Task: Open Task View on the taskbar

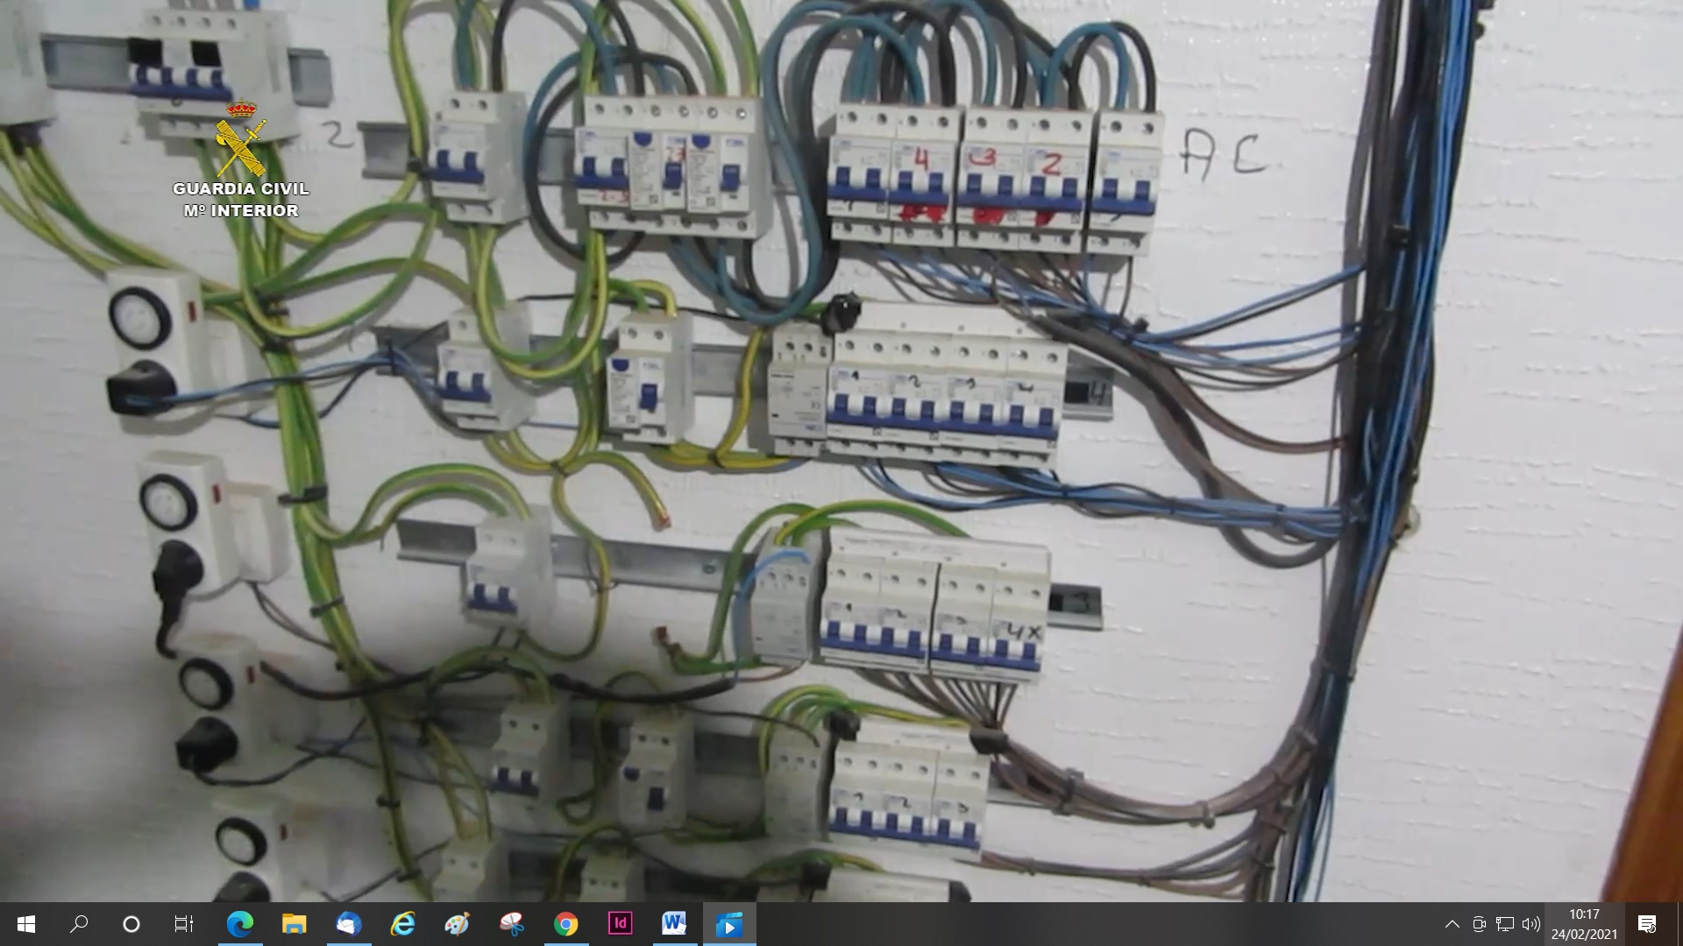Action: click(x=184, y=924)
